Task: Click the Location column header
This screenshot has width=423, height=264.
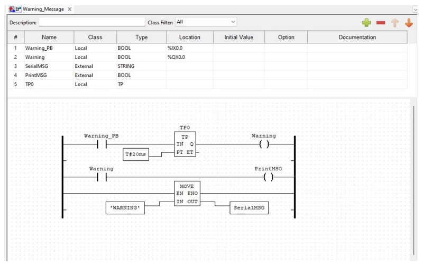Action: (190, 37)
